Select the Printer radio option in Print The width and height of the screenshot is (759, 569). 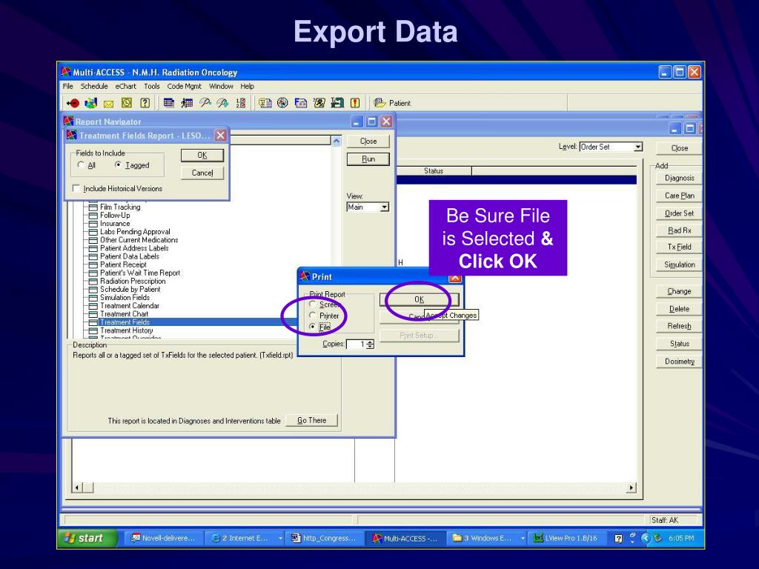click(x=313, y=316)
